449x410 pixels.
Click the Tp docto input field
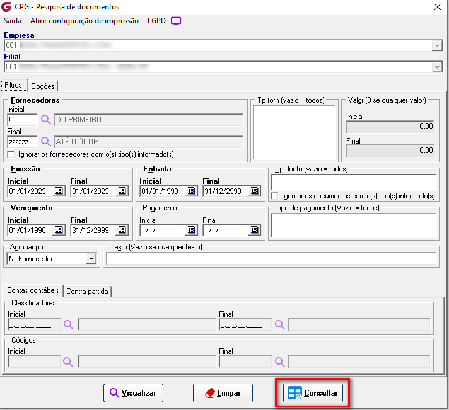353,182
